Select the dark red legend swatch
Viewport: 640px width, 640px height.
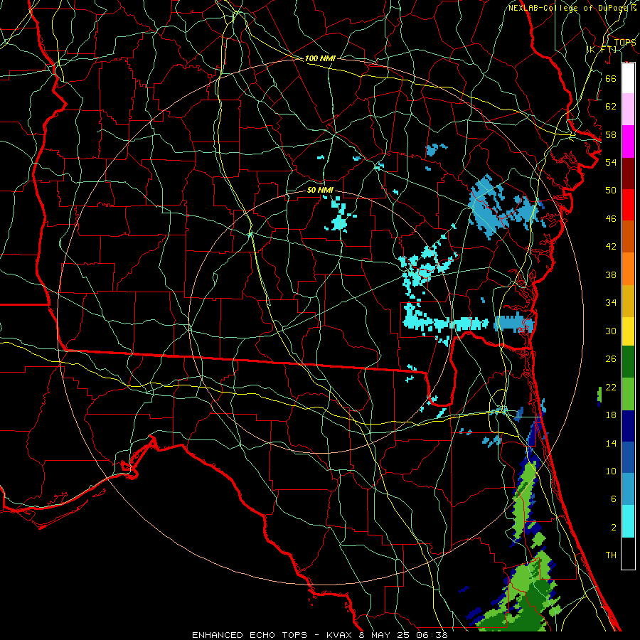tap(628, 174)
